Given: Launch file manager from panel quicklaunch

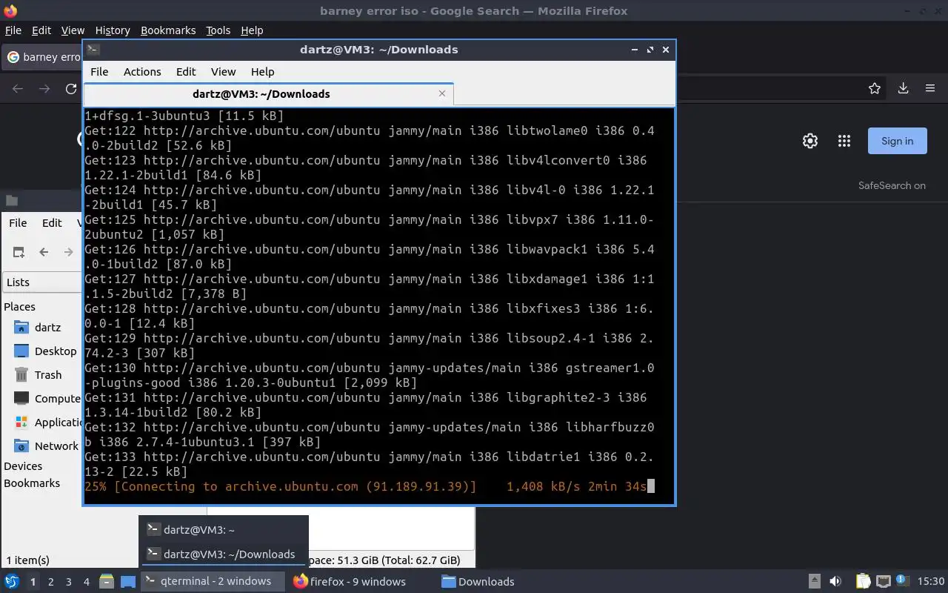Looking at the screenshot, I should pyautogui.click(x=107, y=581).
